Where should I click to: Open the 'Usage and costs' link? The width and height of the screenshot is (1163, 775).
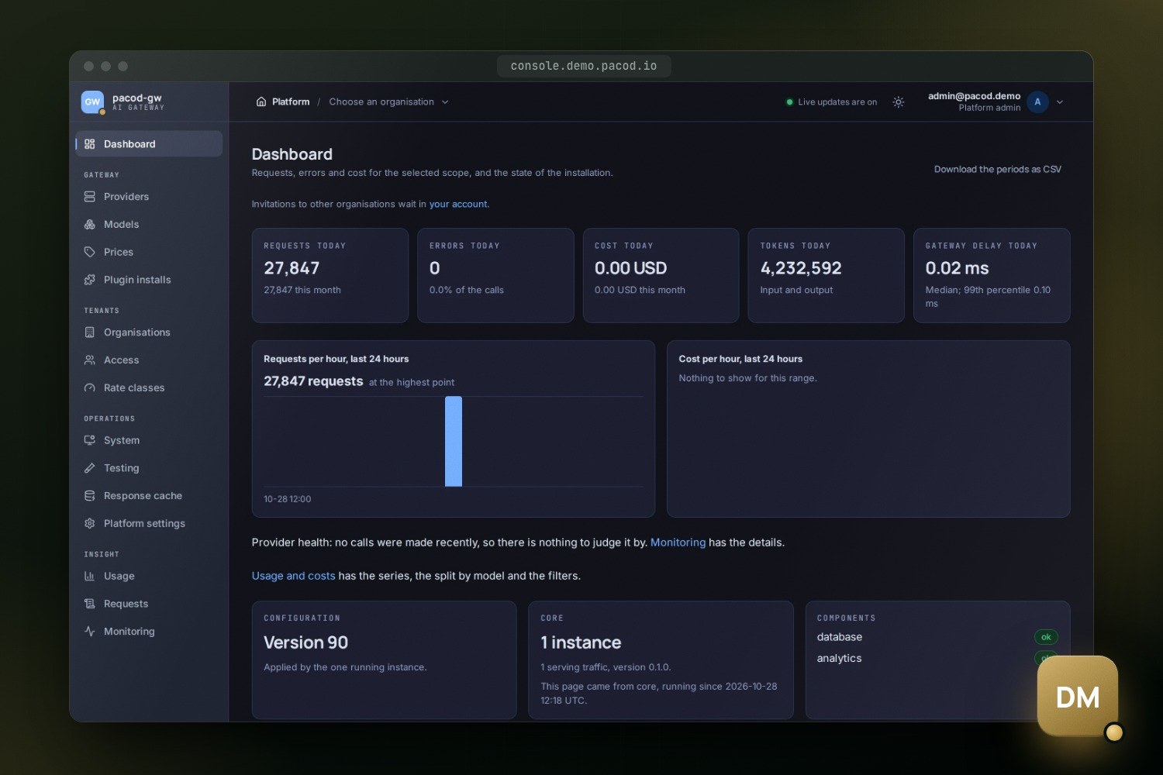(x=293, y=576)
